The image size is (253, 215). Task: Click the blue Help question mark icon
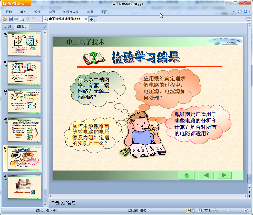click(245, 12)
